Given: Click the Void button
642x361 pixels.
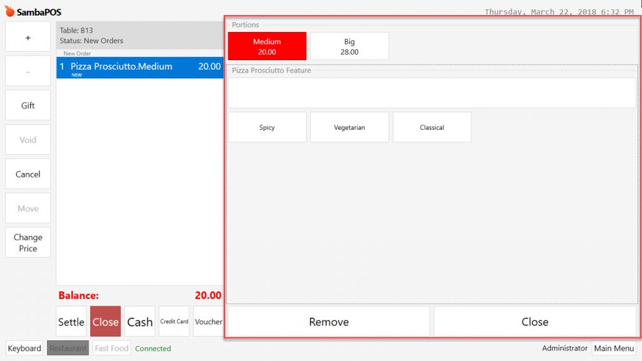Looking at the screenshot, I should [28, 140].
